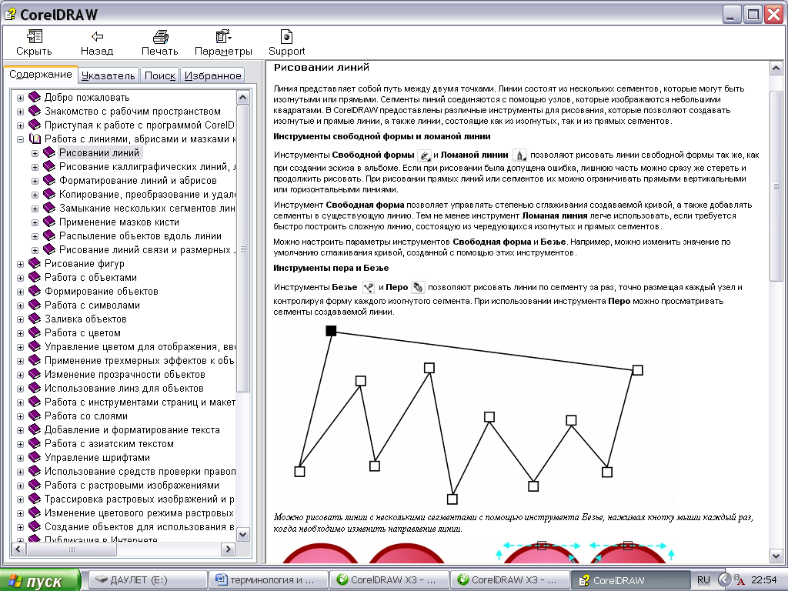The height and width of the screenshot is (591, 788).
Task: Click the open book icon for Работа с линиями
Action: tap(35, 139)
